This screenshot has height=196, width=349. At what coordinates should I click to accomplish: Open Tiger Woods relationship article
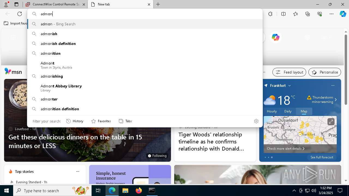pyautogui.click(x=211, y=142)
